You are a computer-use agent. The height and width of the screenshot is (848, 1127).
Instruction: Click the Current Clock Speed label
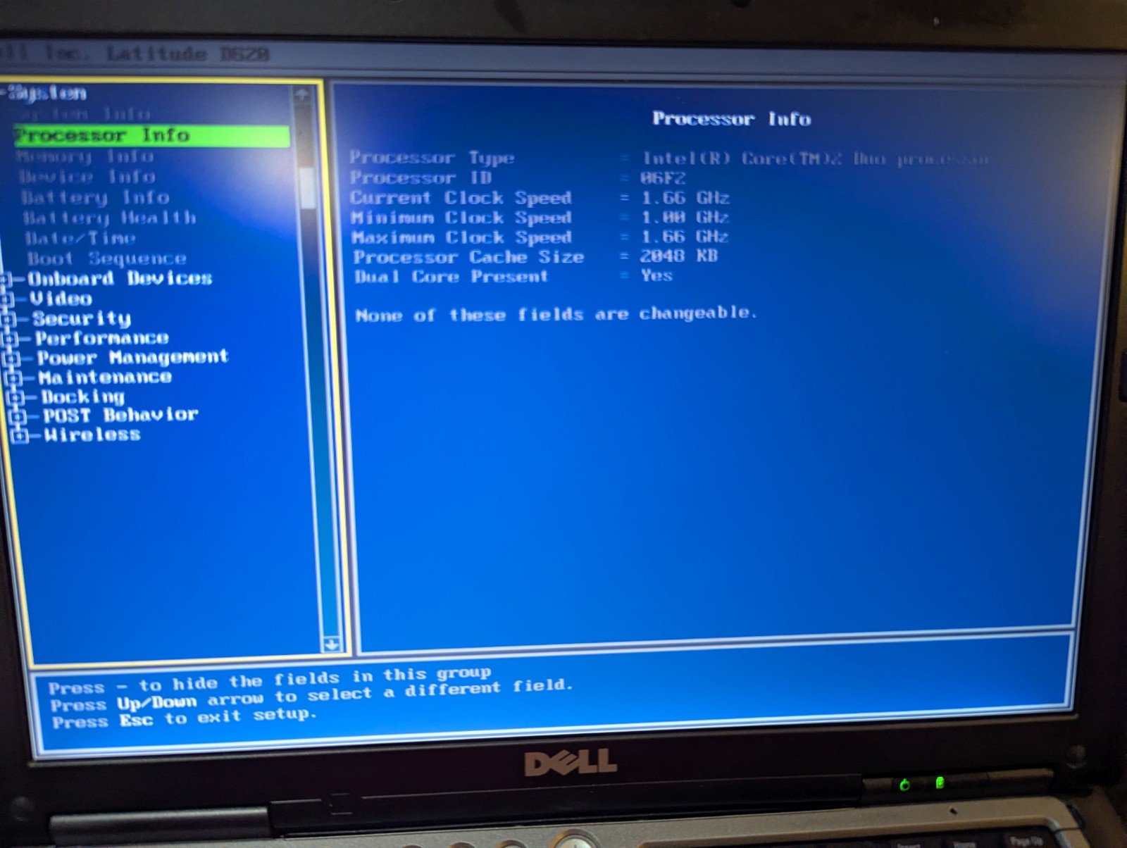point(461,198)
